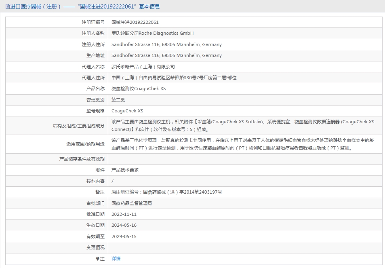The height and width of the screenshot is (268, 385).
Task: Select the 代理人名称 label
Action: tap(93, 67)
